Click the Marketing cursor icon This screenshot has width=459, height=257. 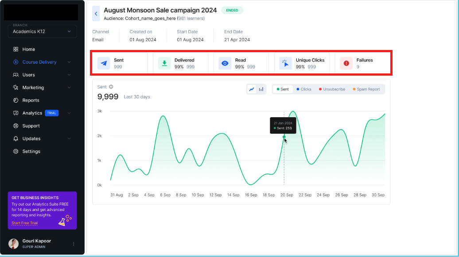16,88
